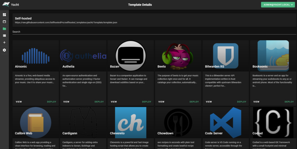
Task: Focus the template Search field
Action: click(x=154, y=32)
